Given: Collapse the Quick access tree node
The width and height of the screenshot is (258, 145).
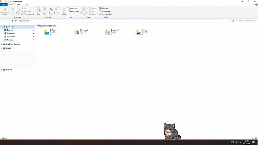Looking at the screenshot, I should tap(2, 27).
